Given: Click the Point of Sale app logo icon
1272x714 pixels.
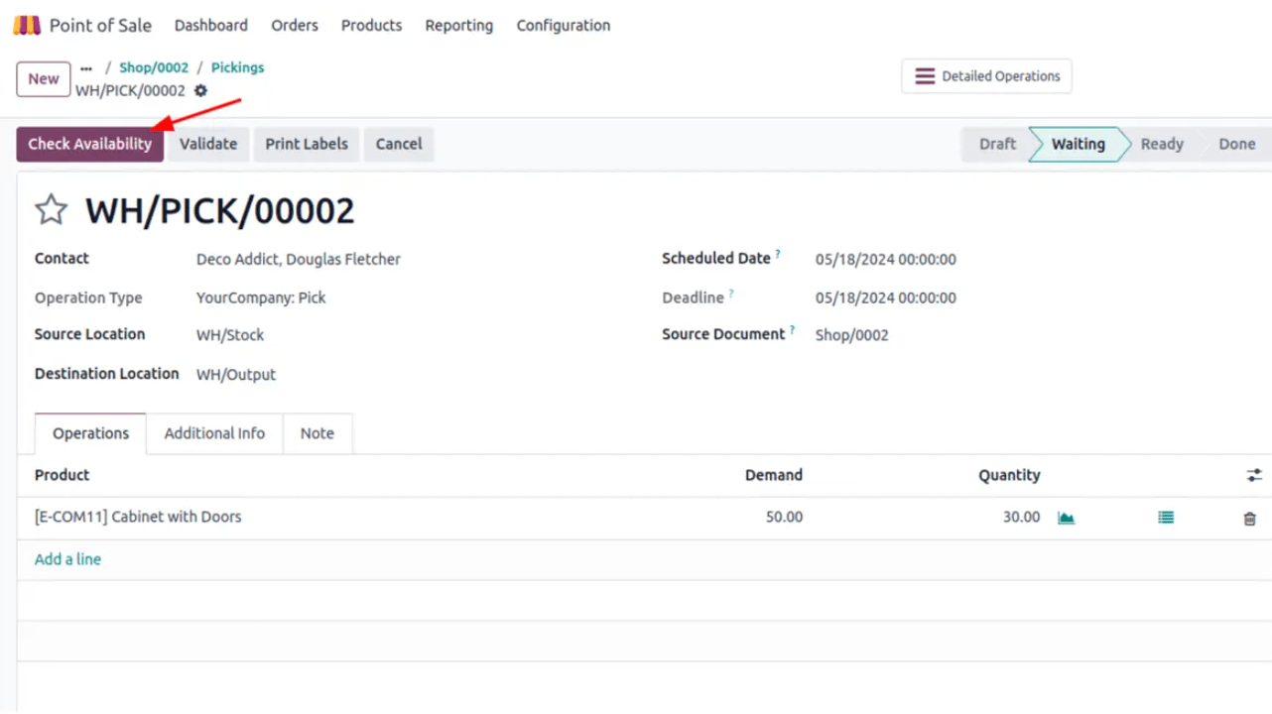Looking at the screenshot, I should [27, 25].
